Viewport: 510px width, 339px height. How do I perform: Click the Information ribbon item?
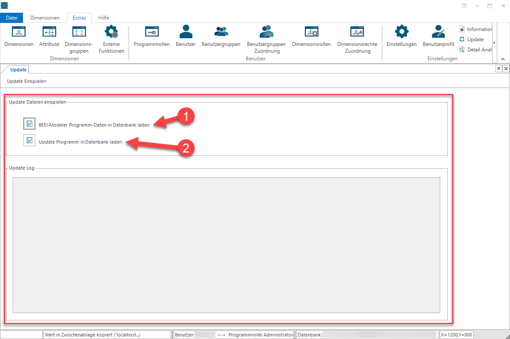pos(476,29)
